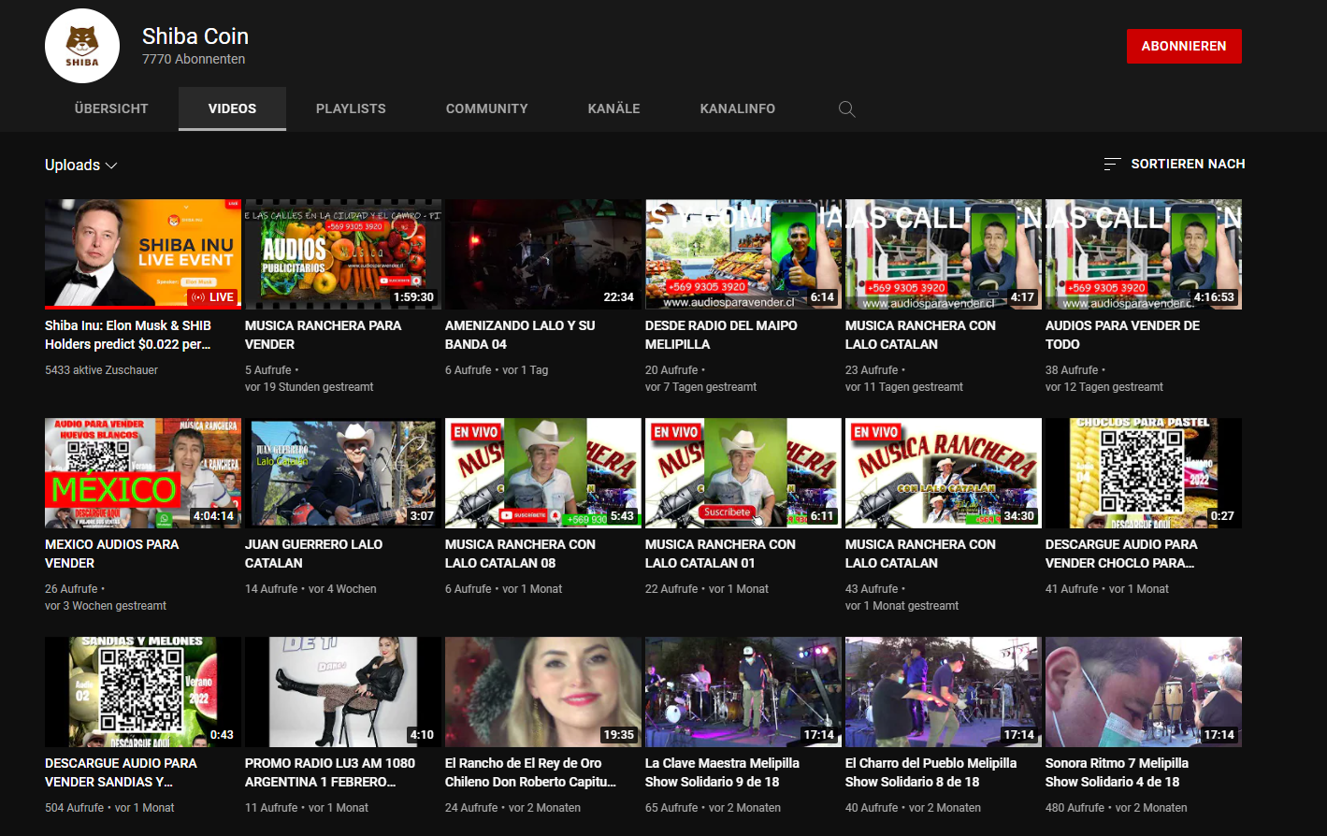Click title 'Sonora Ritmo 7 Melipilla Show Solidario'
The image size is (1327, 836).
coord(1117,772)
